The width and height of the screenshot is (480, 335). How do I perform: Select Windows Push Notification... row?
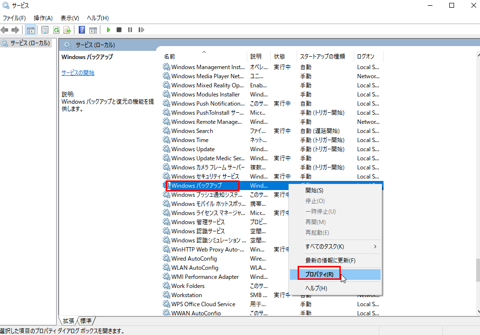(273, 104)
